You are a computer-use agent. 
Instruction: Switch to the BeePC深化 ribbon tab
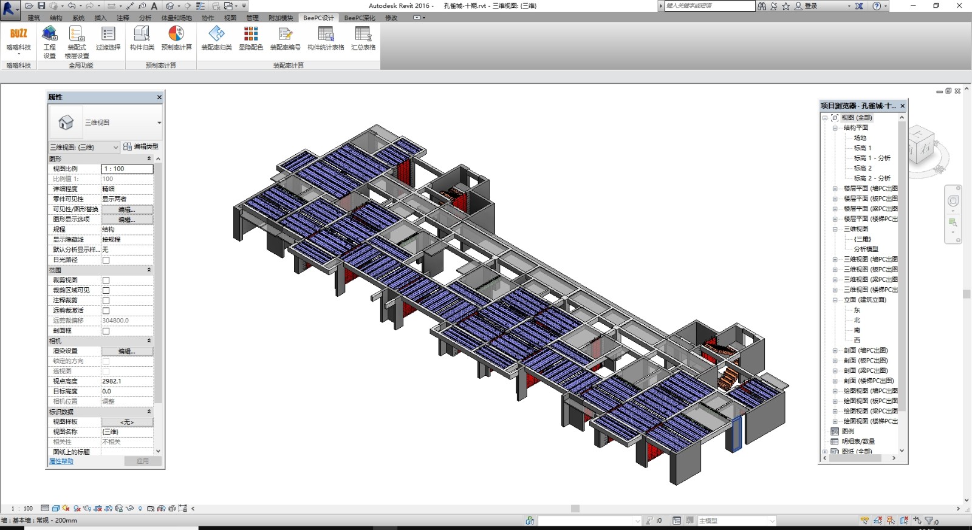coord(360,18)
